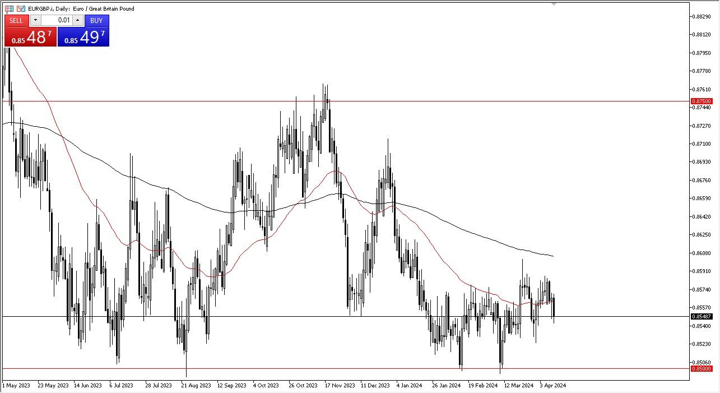
Task: Click the volume decrease arrow
Action: tap(35, 21)
